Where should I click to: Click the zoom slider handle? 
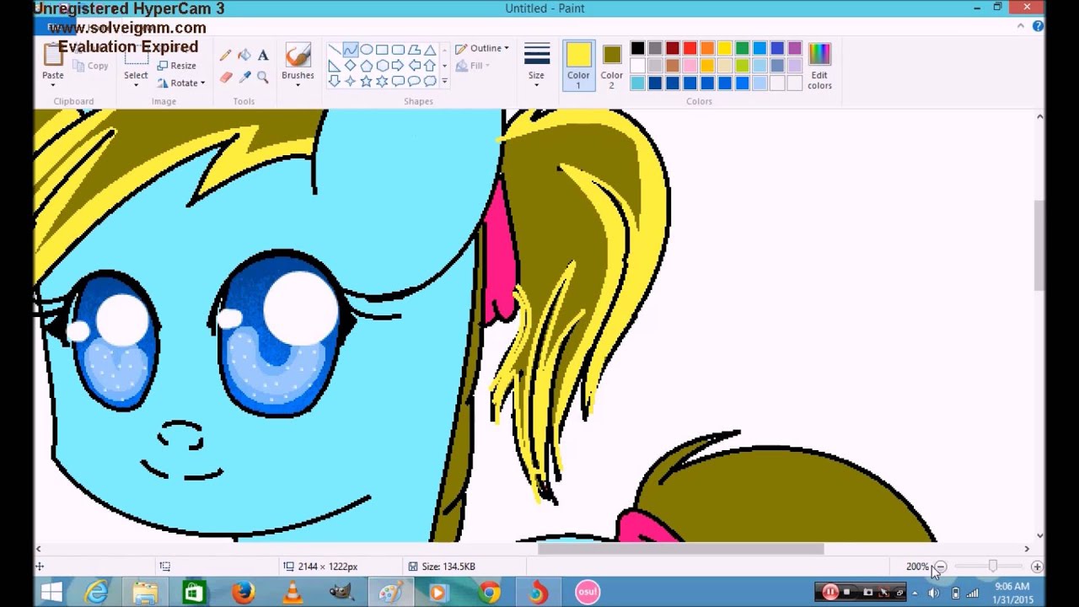pos(992,567)
